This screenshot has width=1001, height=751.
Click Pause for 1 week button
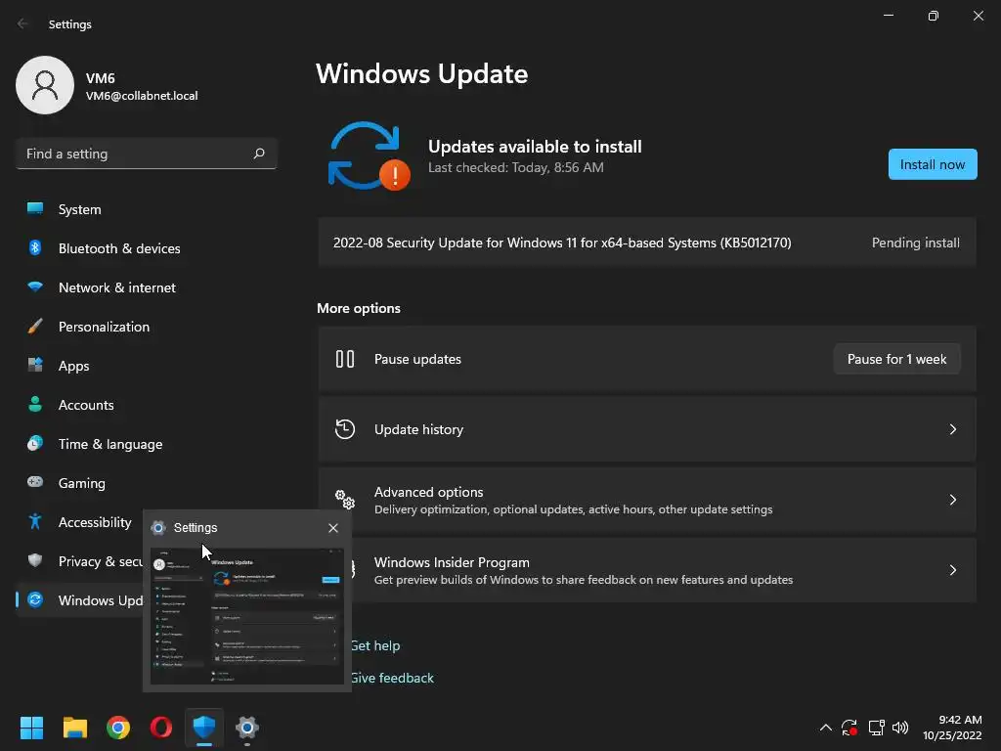click(x=896, y=359)
